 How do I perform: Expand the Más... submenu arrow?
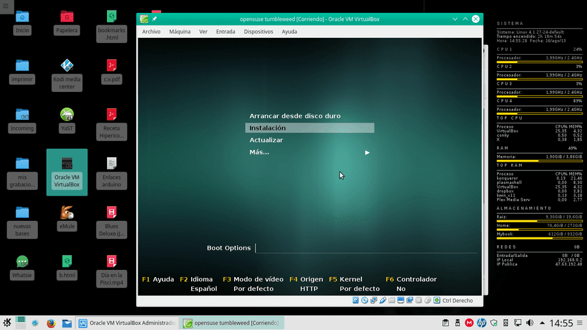pos(367,152)
